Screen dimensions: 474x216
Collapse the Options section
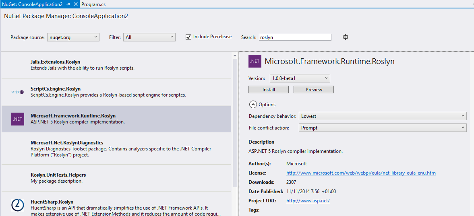click(253, 105)
